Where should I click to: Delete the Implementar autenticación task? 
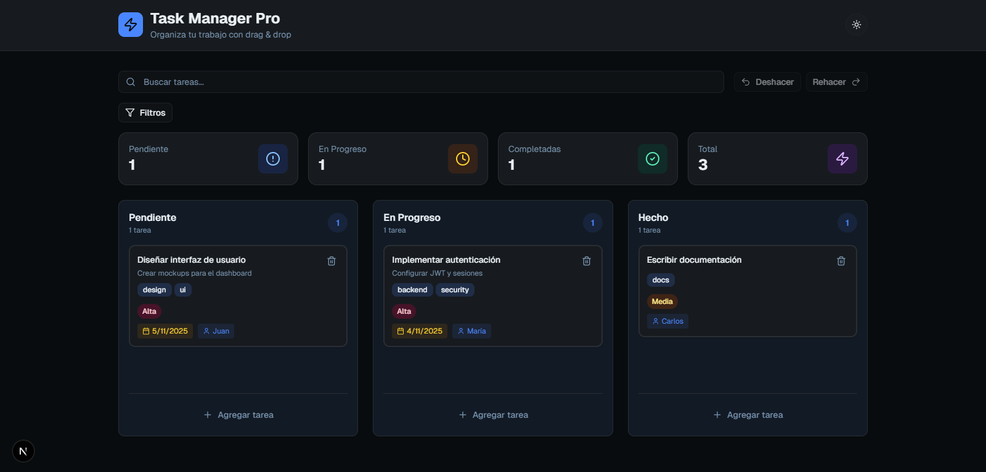tap(587, 261)
